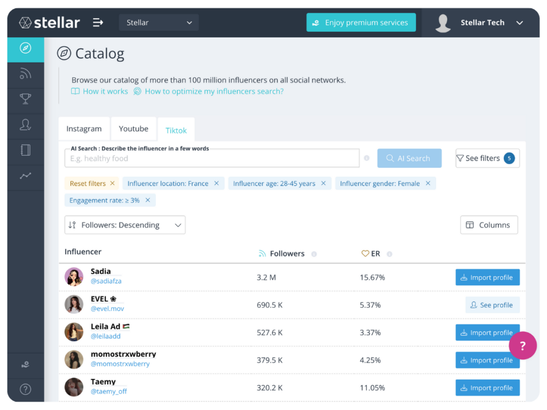Open the pink help chat bubble
The height and width of the screenshot is (410, 547).
[522, 345]
